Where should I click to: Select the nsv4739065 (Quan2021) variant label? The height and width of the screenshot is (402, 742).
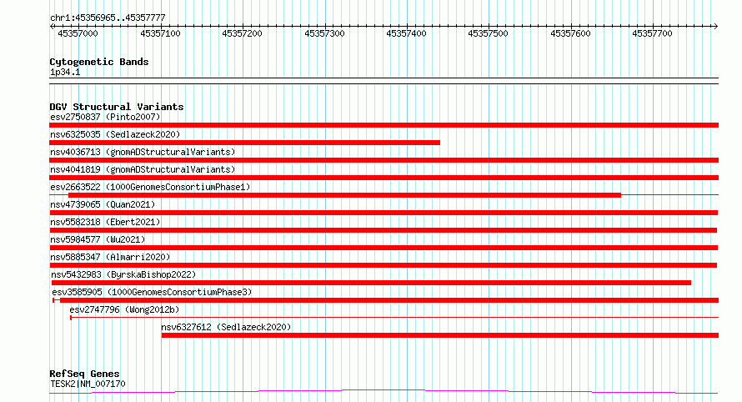point(103,204)
